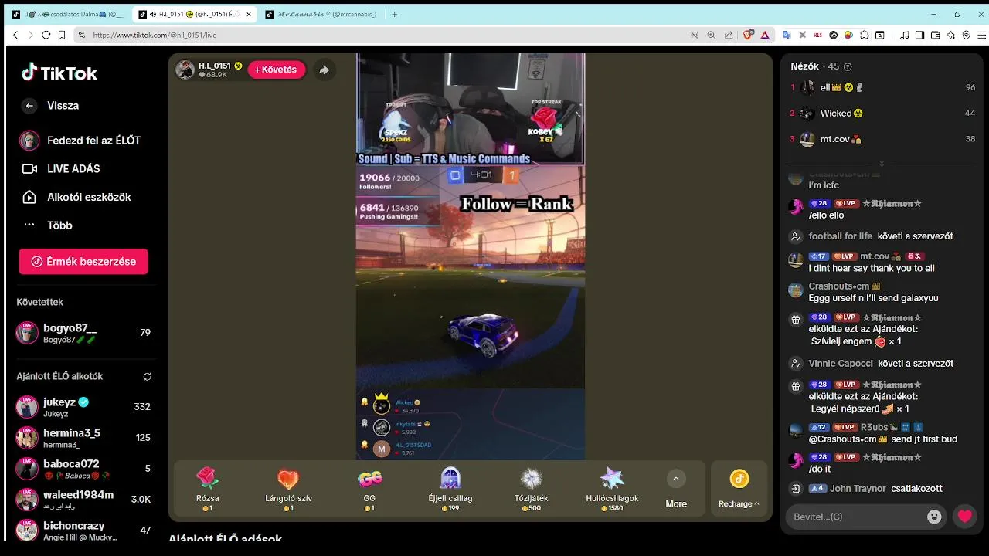
Task: Click browser share page icon
Action: [728, 35]
